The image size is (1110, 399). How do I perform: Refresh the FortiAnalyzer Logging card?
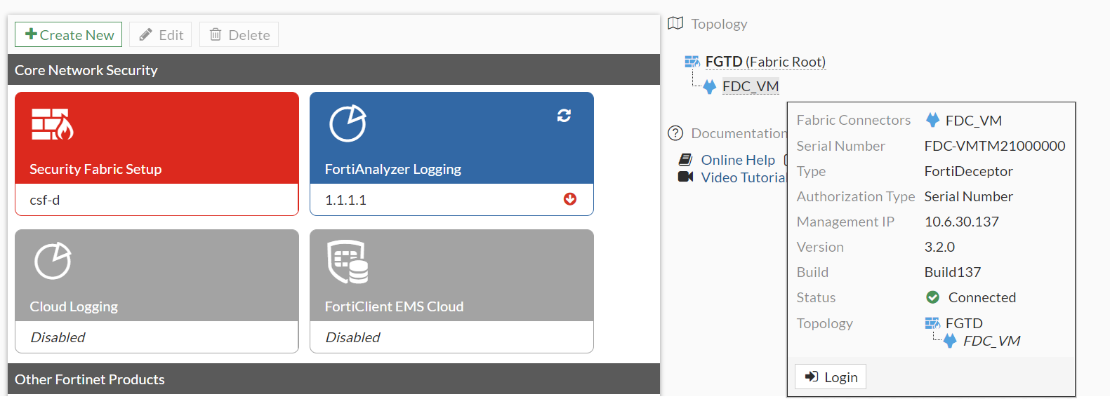[564, 115]
